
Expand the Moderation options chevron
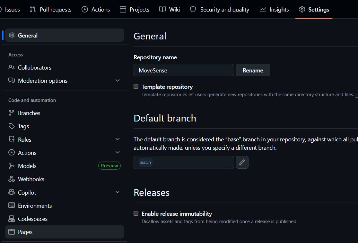[118, 80]
